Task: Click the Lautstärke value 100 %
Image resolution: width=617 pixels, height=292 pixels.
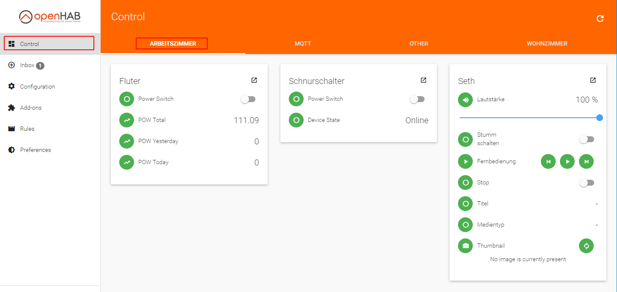Action: click(587, 100)
